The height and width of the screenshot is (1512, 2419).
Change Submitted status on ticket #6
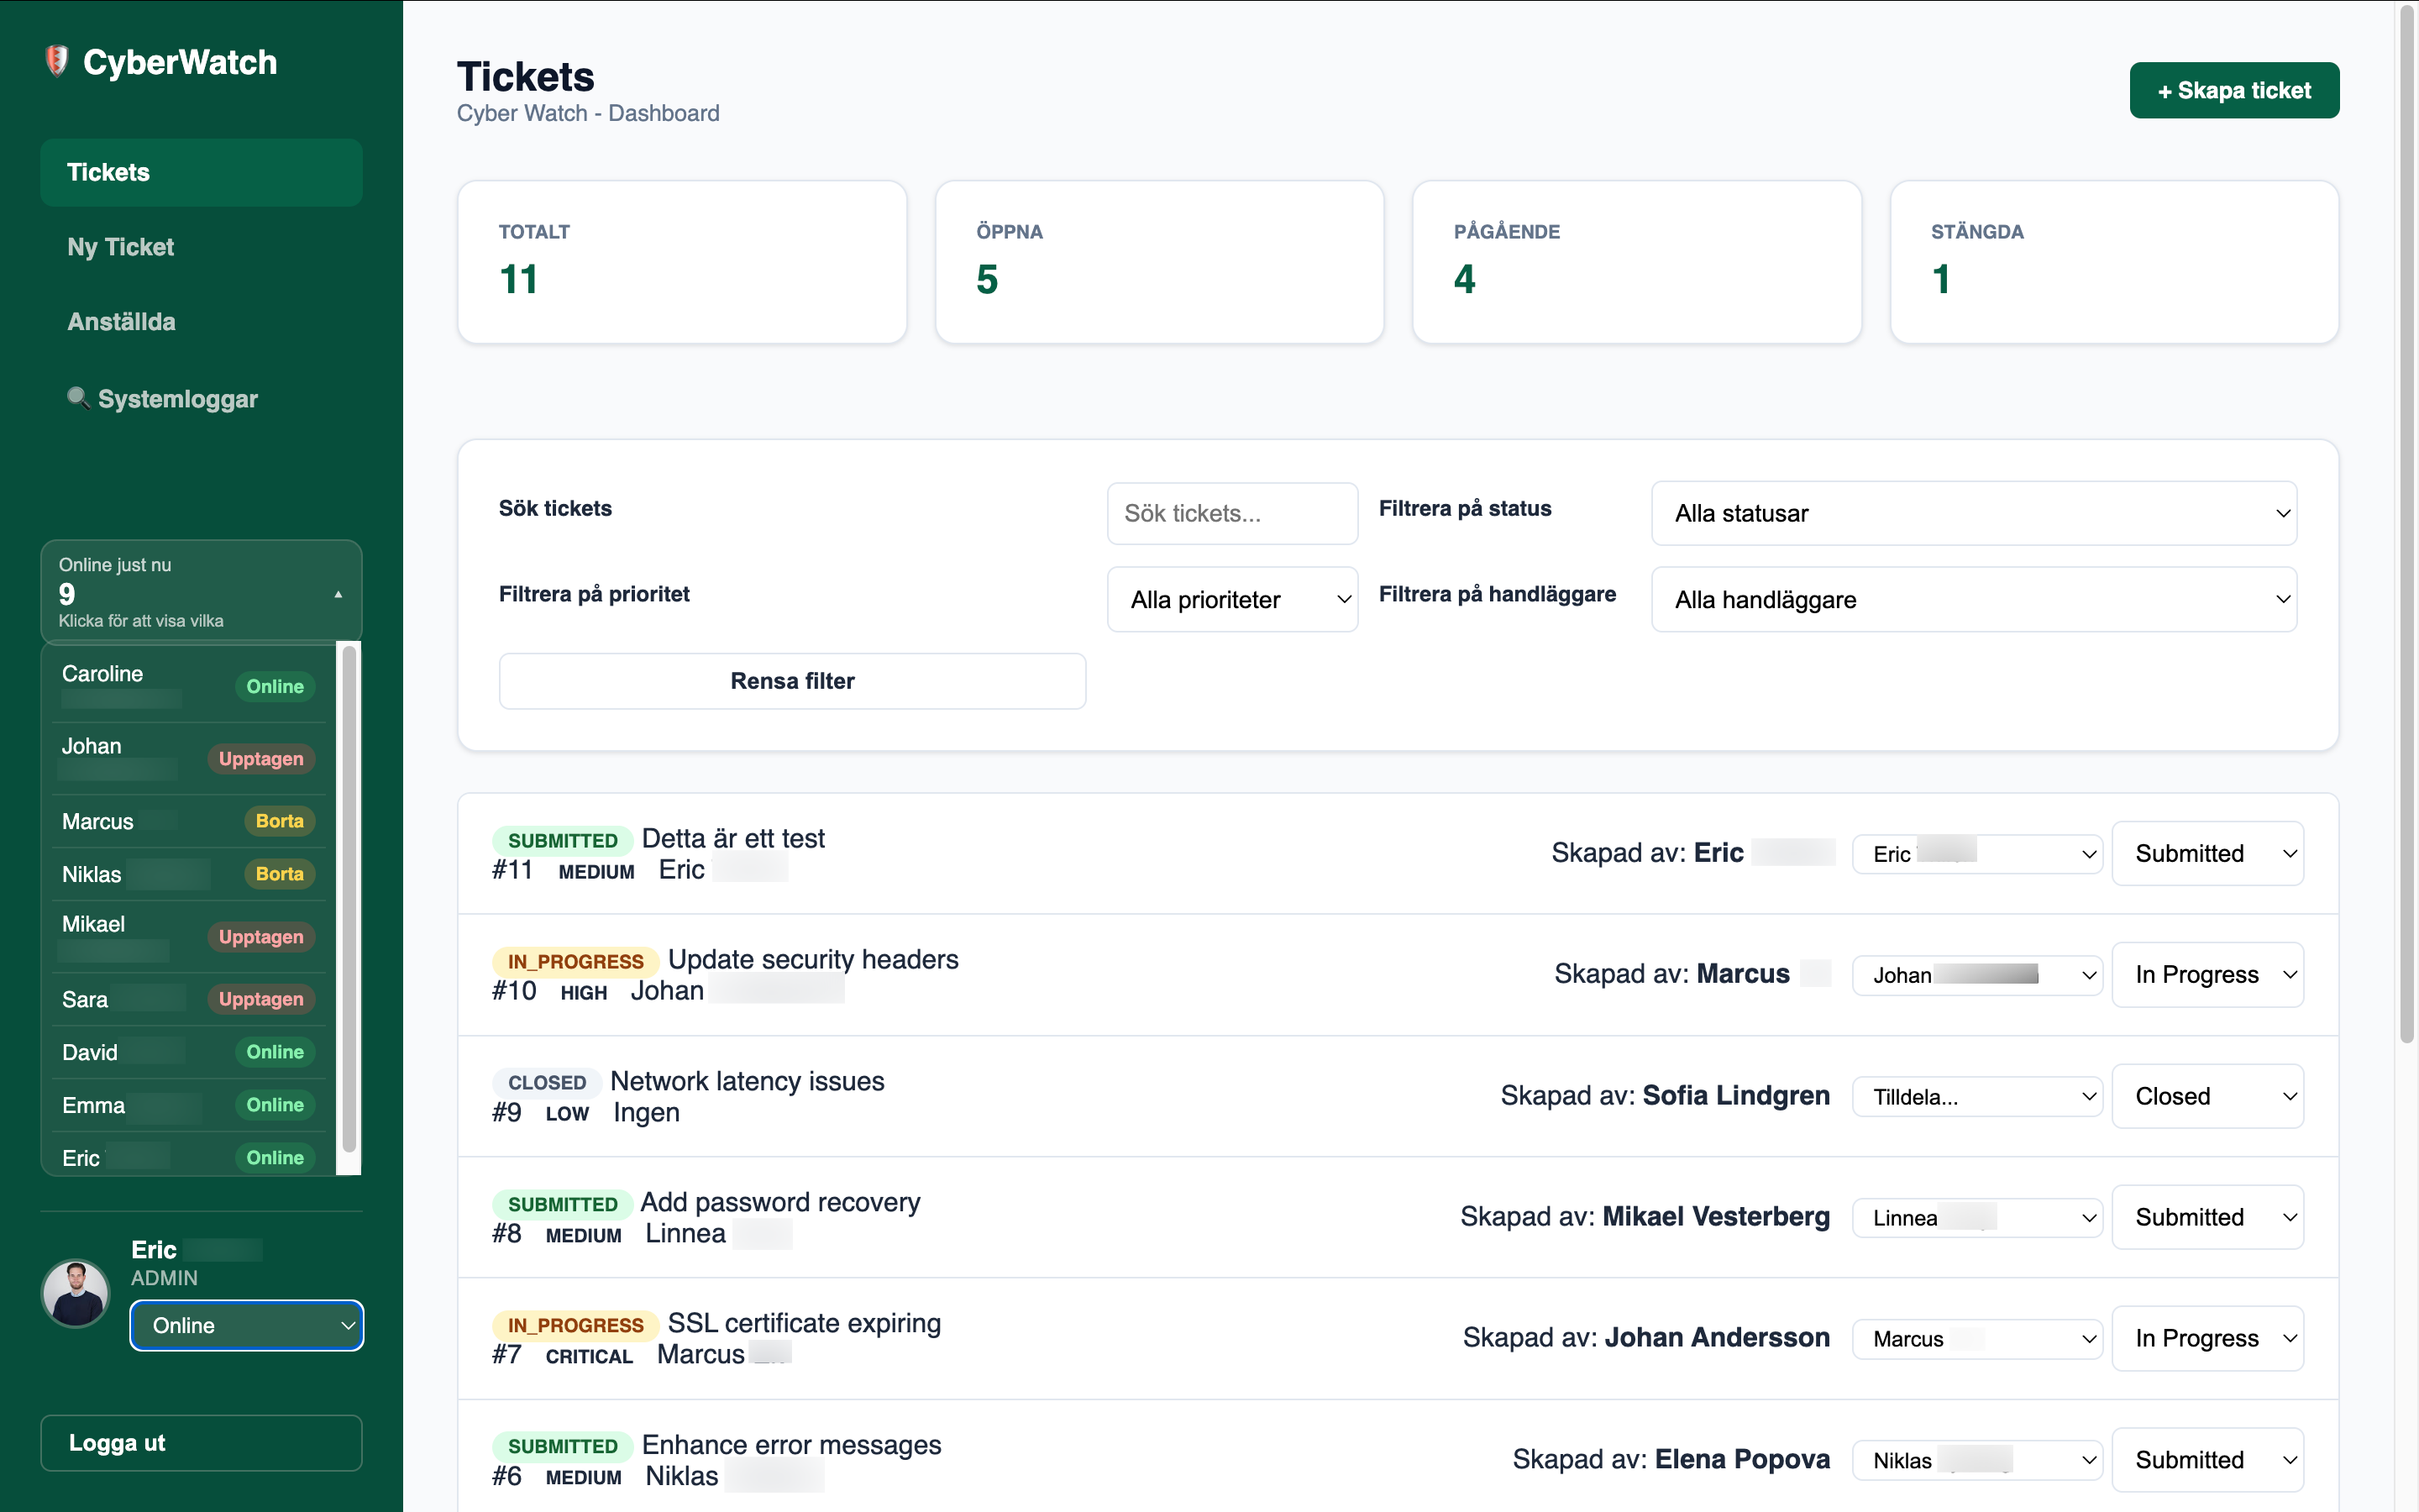click(x=2208, y=1460)
